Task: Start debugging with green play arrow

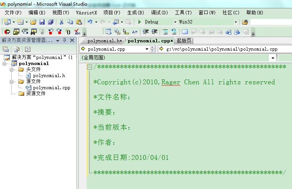Action: (139, 22)
